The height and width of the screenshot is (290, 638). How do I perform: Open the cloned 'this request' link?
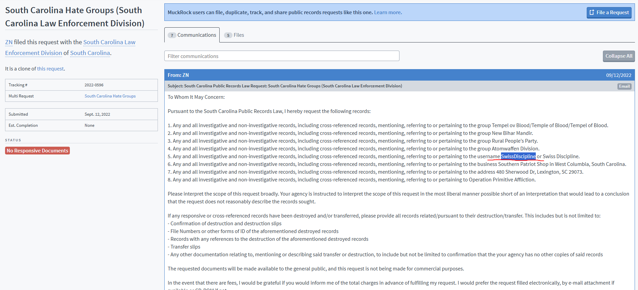50,69
